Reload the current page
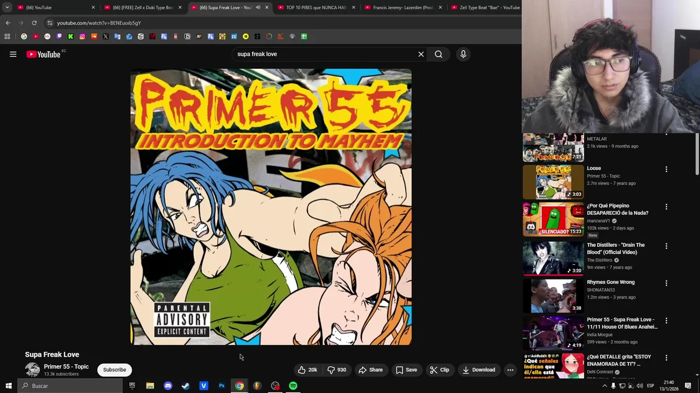 coord(34,23)
